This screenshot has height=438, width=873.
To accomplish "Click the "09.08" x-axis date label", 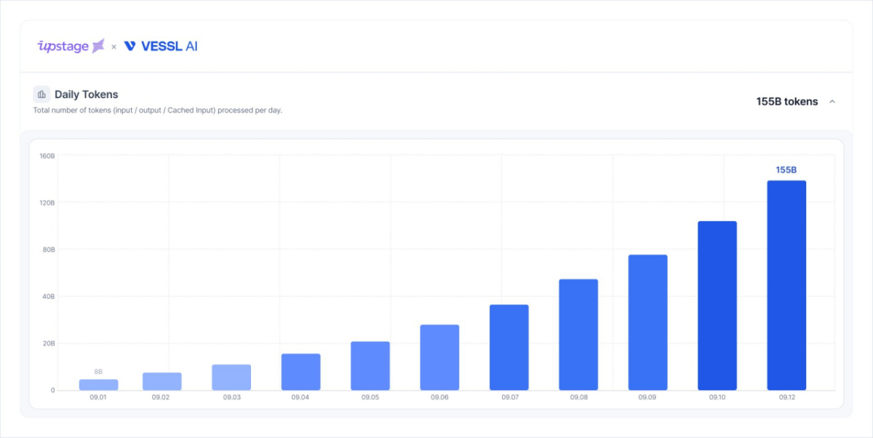I will pos(579,398).
